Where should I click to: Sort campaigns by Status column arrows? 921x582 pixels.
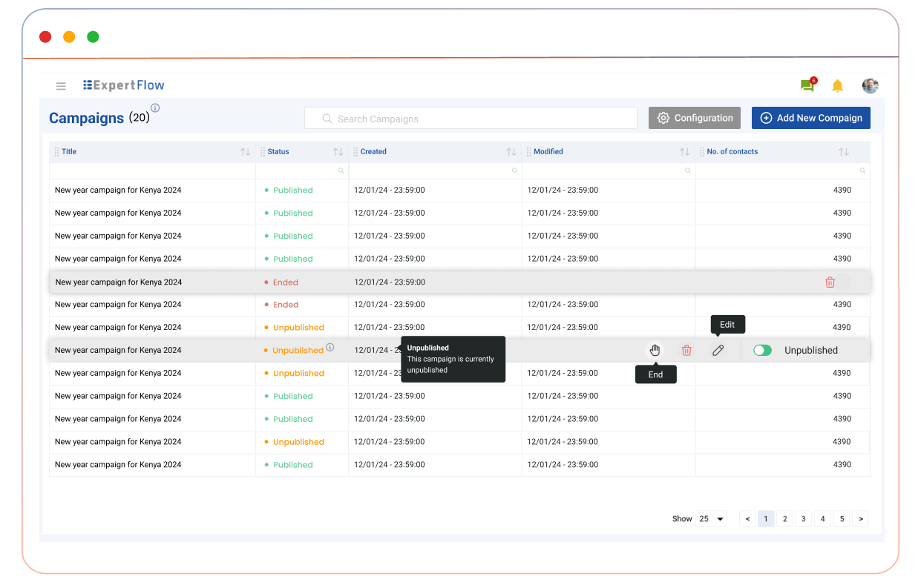(338, 152)
